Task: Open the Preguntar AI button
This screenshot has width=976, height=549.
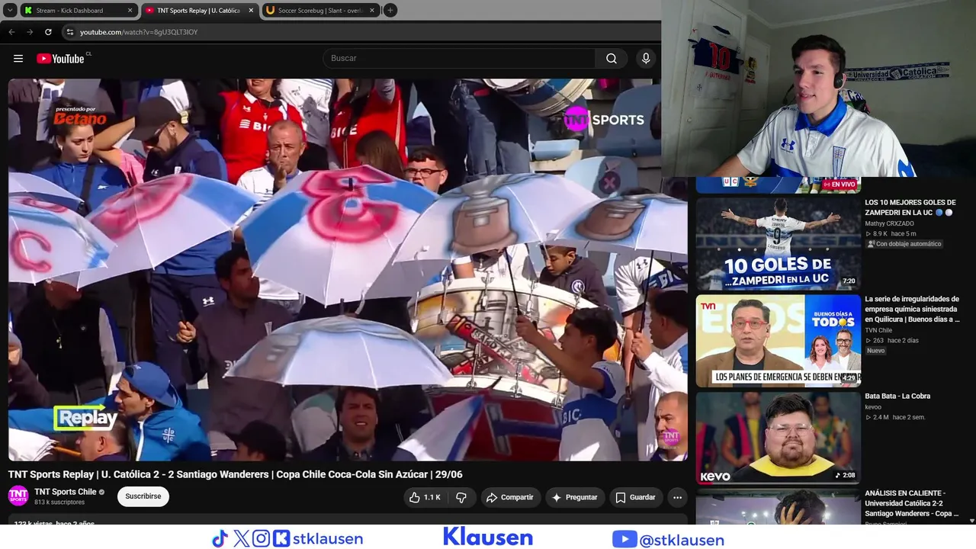Action: tap(574, 497)
